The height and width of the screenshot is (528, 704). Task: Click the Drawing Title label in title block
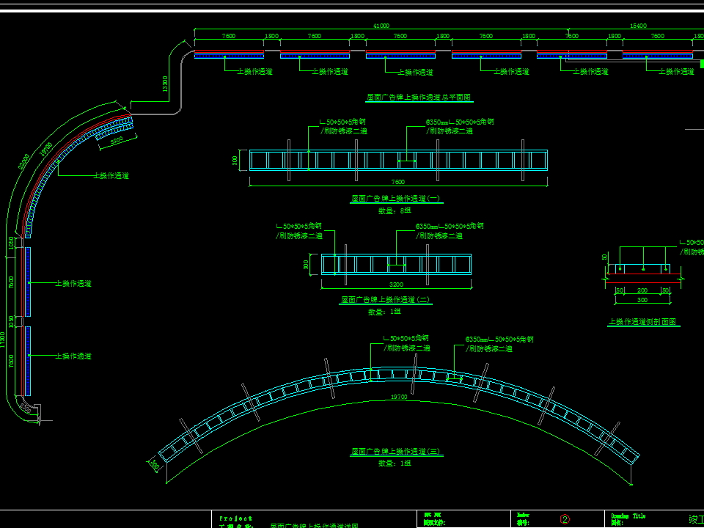(x=628, y=516)
